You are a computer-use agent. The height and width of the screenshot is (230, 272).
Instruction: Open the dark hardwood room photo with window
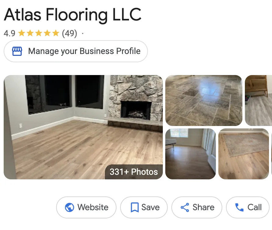[191, 154]
